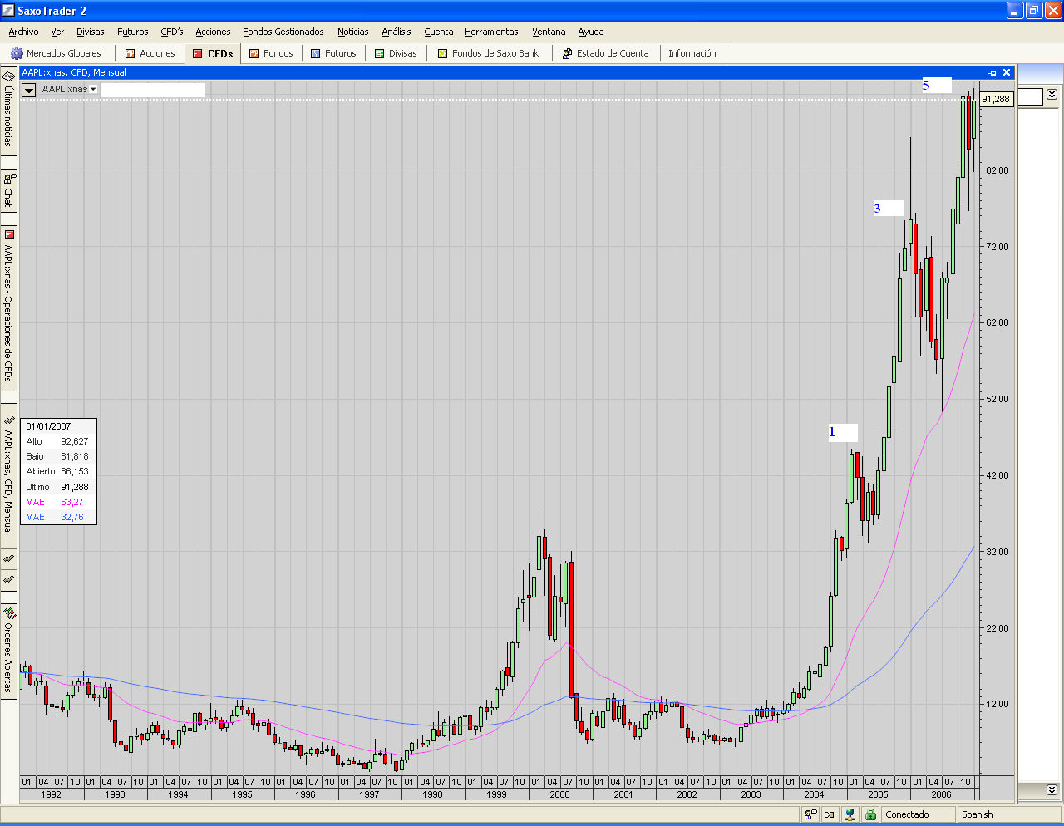
Task: Click the Conectado status field
Action: click(918, 814)
